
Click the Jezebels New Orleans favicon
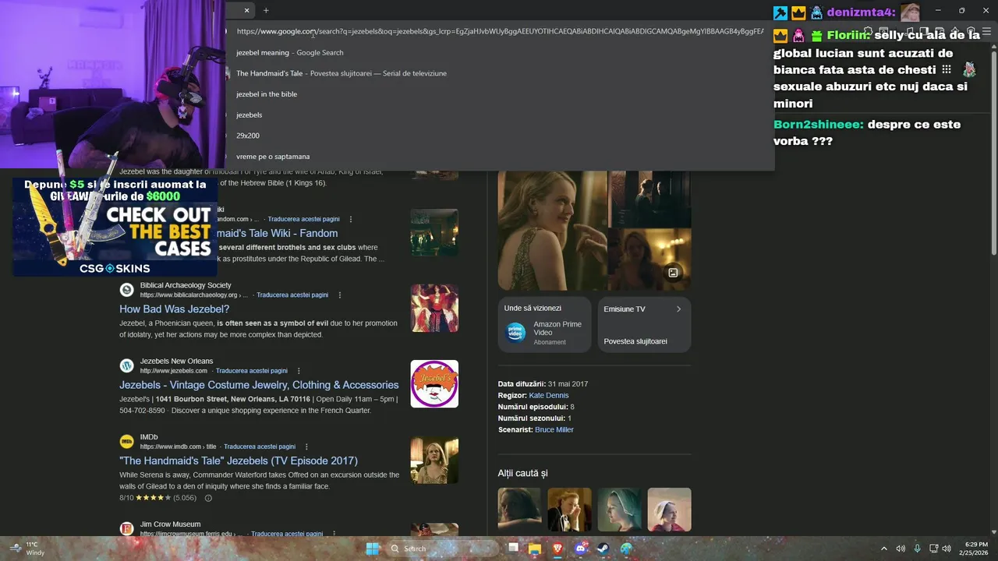pyautogui.click(x=126, y=365)
